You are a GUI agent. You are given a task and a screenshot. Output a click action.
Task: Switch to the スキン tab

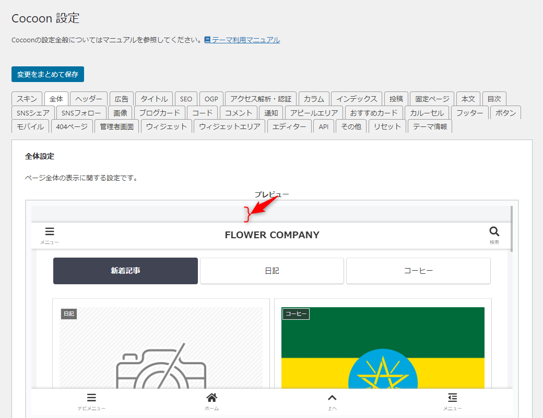point(27,99)
